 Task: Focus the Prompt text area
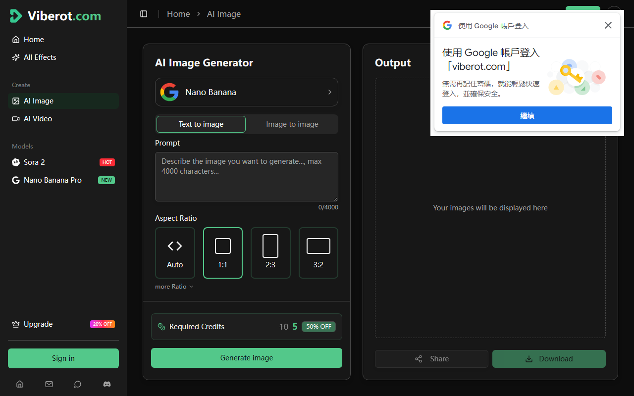(x=247, y=177)
